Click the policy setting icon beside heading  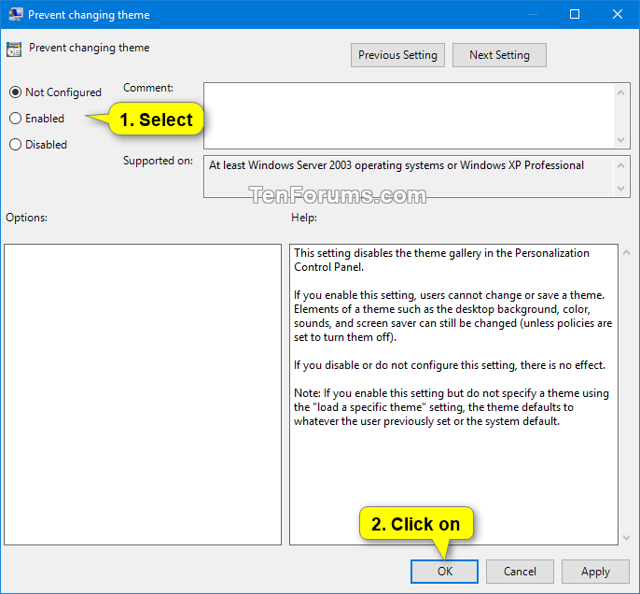[x=14, y=49]
